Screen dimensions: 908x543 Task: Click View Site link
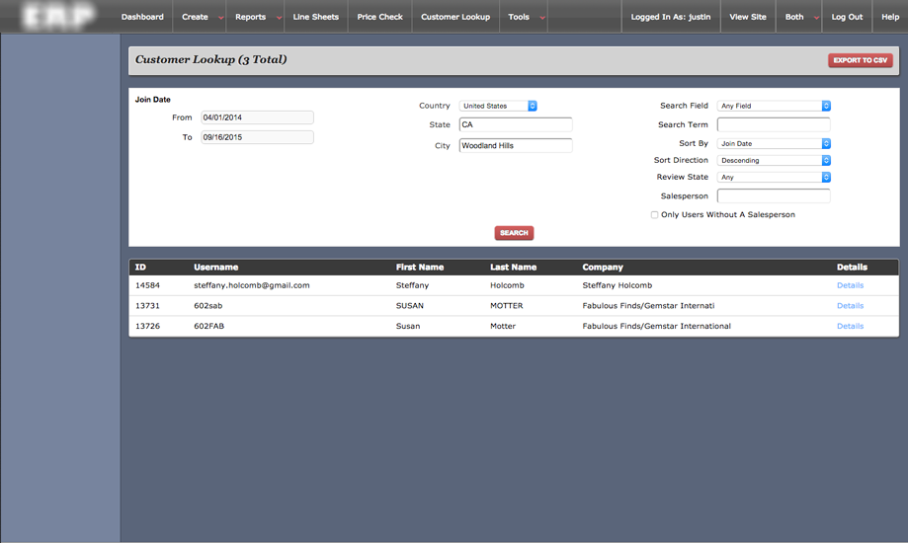[x=748, y=17]
